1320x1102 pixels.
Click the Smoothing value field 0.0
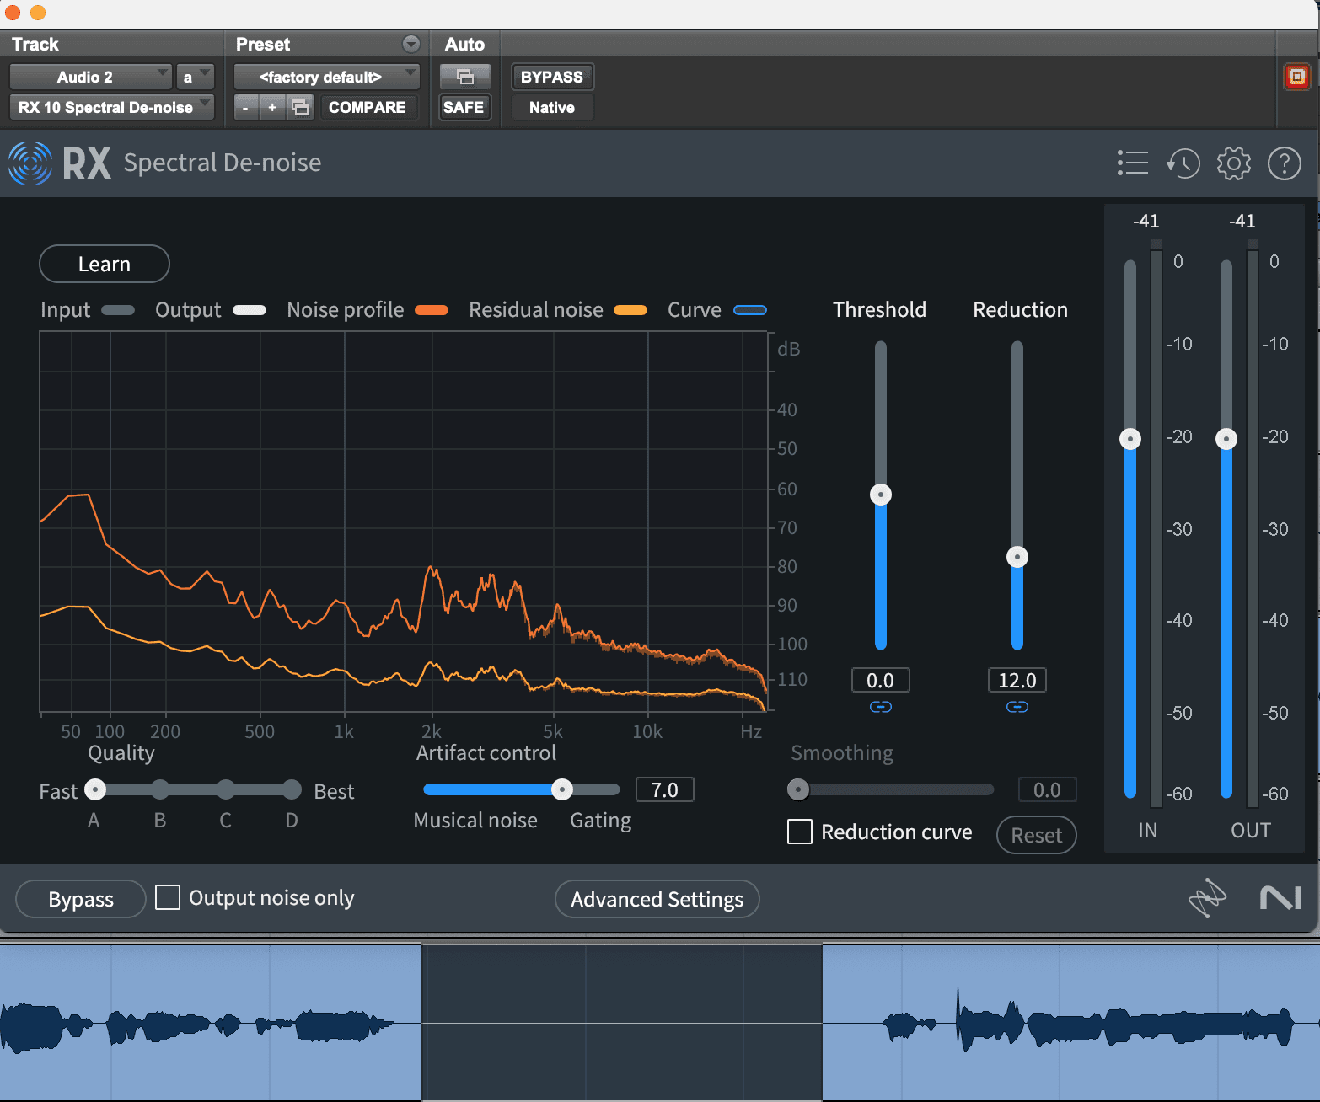point(1048,789)
